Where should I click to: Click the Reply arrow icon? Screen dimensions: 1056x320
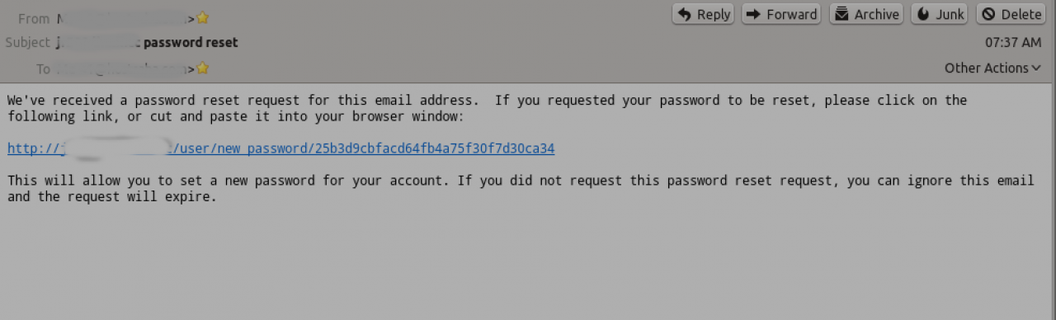point(684,14)
